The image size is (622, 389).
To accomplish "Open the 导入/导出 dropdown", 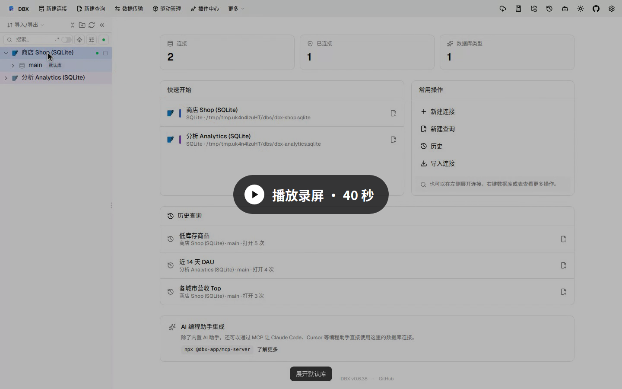I will [x=25, y=25].
